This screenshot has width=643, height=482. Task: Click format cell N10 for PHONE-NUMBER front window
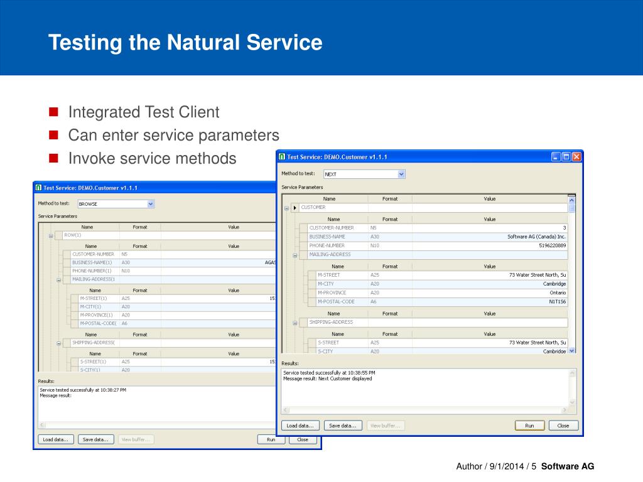(x=390, y=246)
